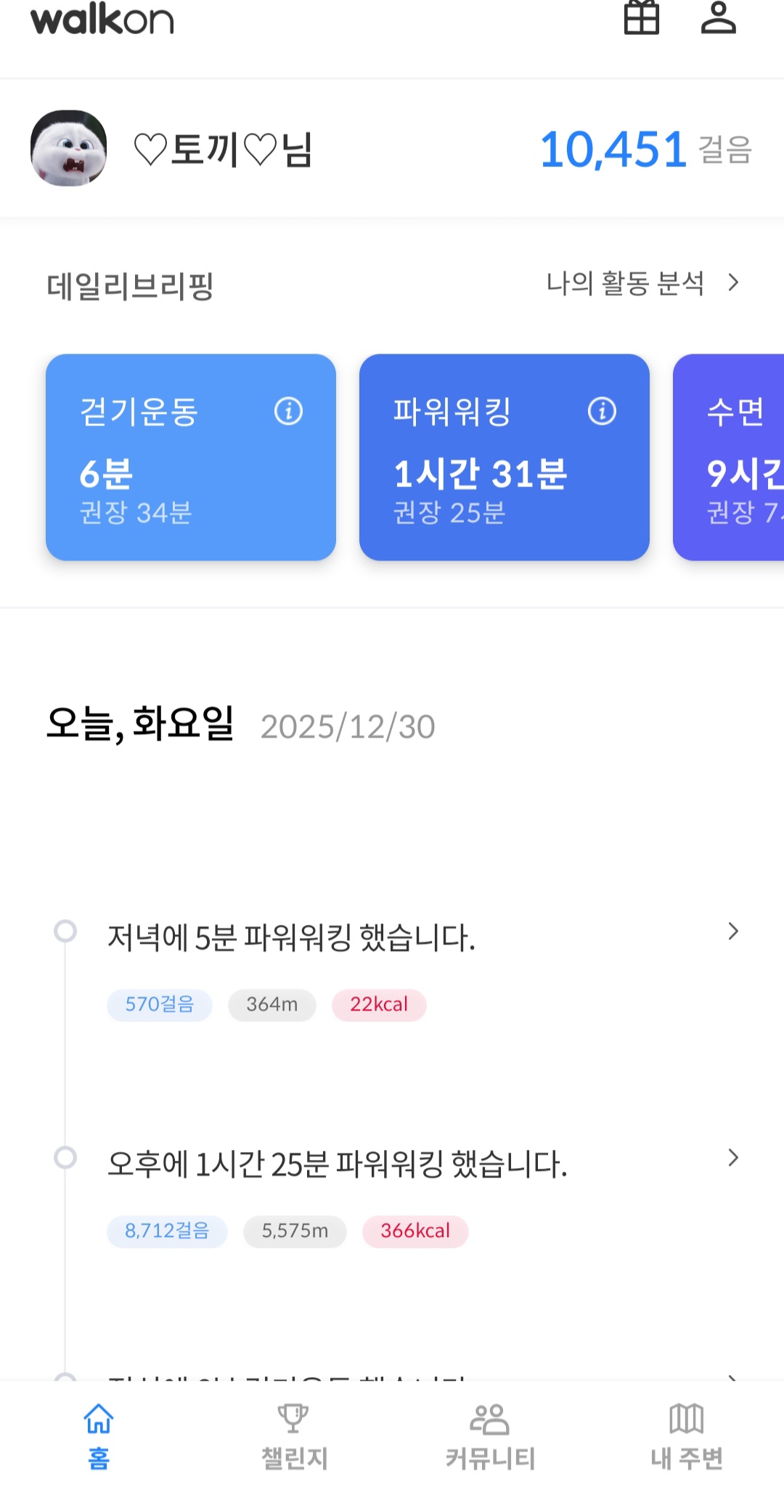Tap the walkon logo

point(102,19)
